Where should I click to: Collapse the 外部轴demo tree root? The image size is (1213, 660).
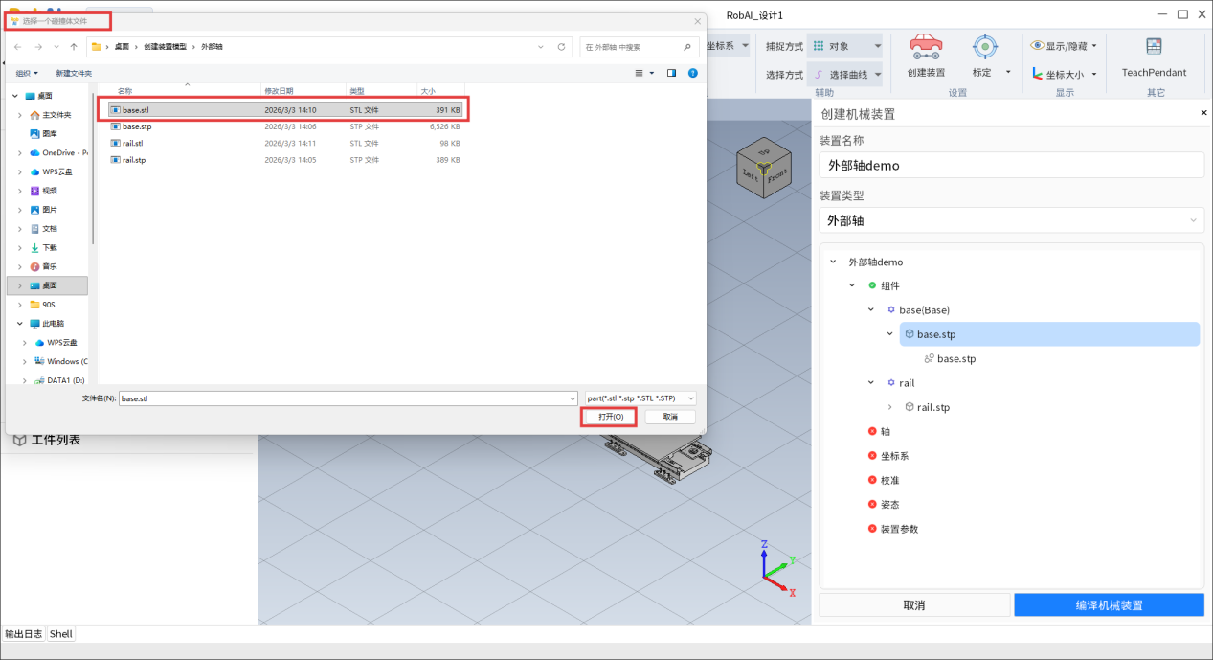click(x=833, y=262)
